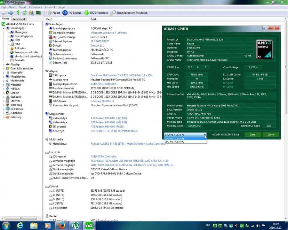Open Microsoft Windows 7 Ultimate link
The width and height of the screenshot is (288, 230).
click(108, 33)
